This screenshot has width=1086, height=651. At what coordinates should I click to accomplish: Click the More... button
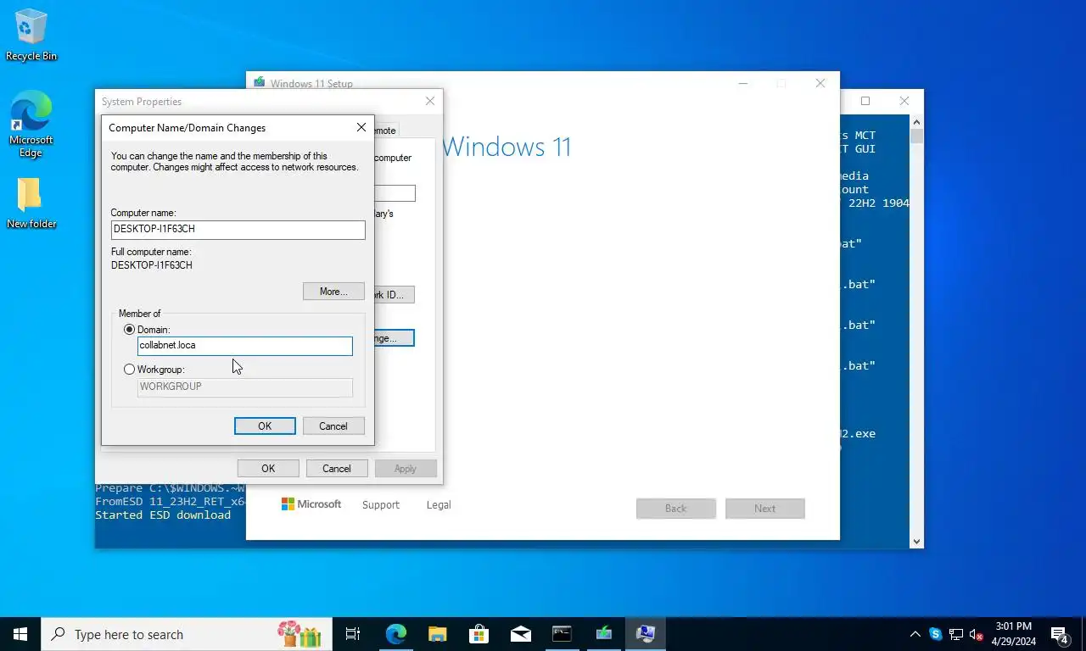333,292
